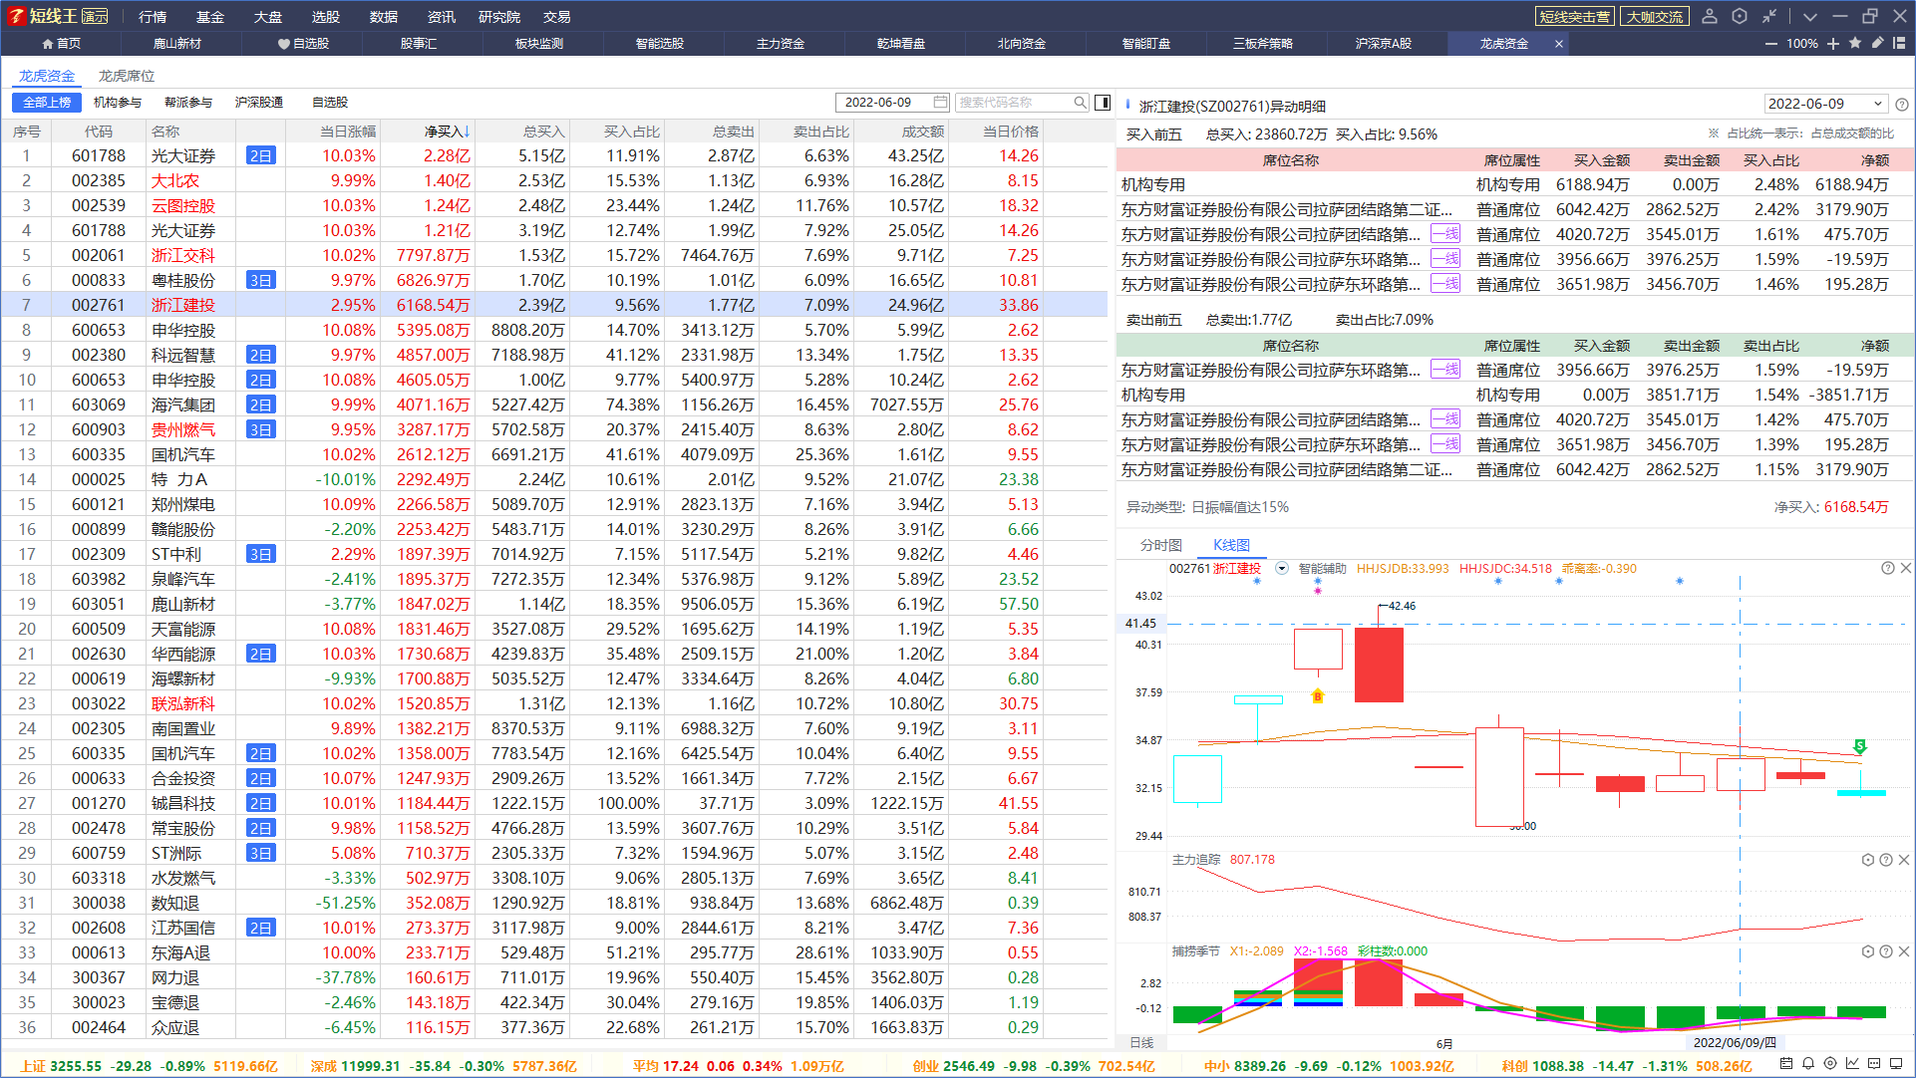
Task: Open the status bar calendar icon
Action: 1786,1064
